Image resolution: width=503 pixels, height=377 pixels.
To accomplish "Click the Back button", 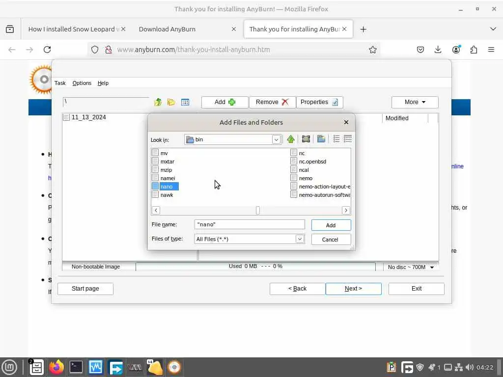I will (x=297, y=289).
